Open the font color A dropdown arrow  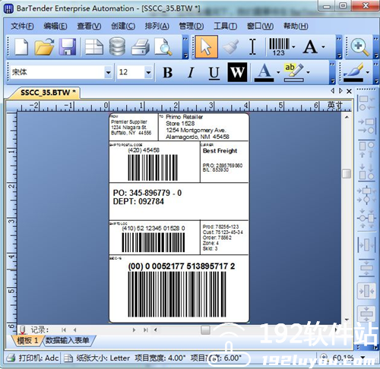[278, 72]
